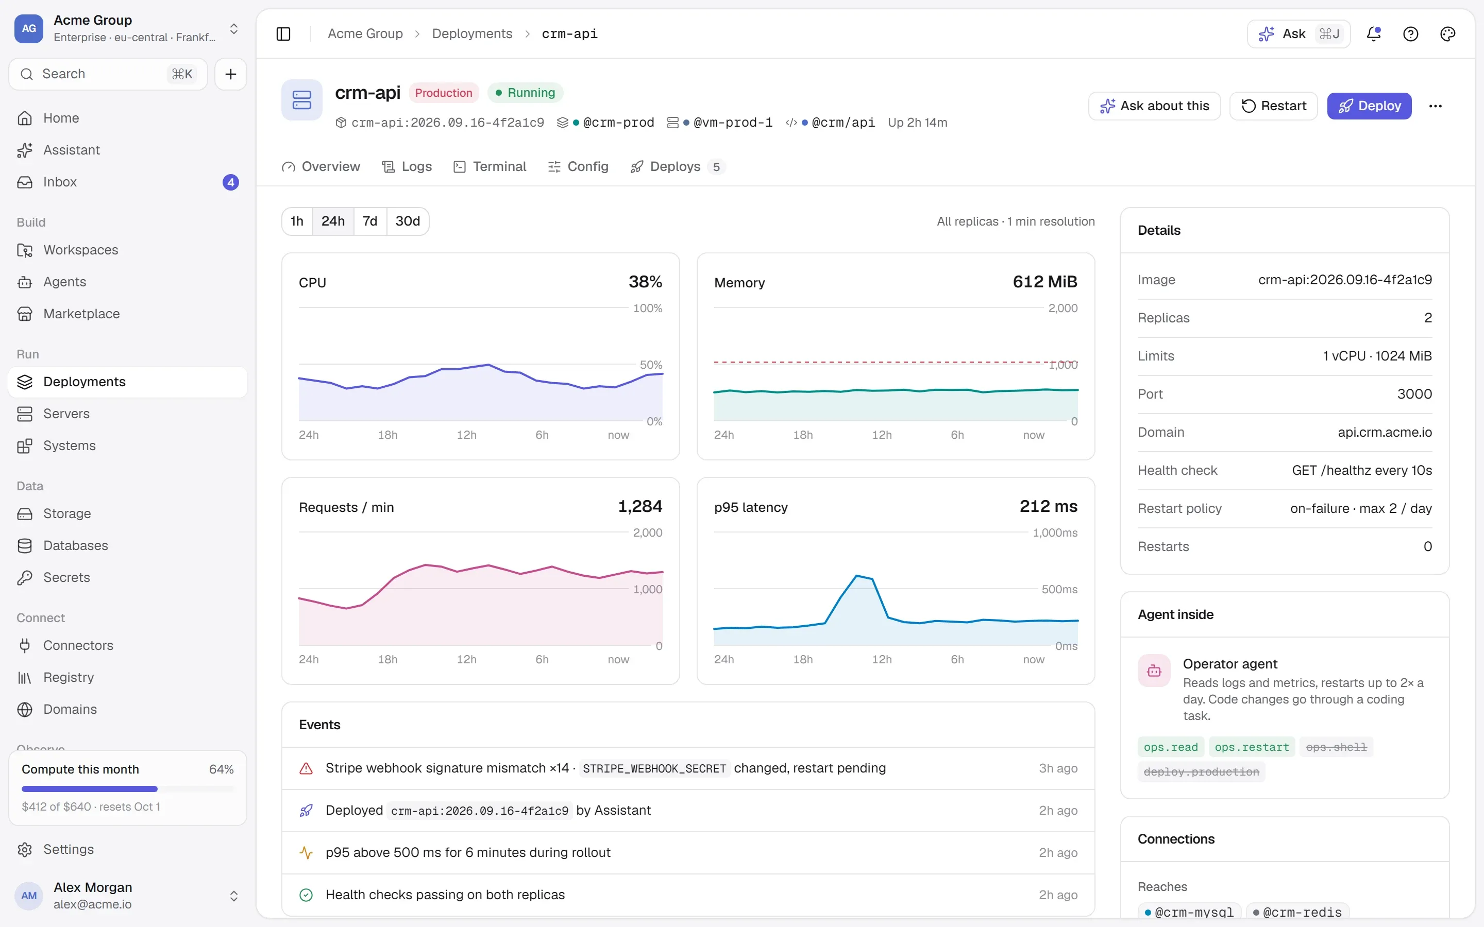Image resolution: width=1484 pixels, height=927 pixels.
Task: Click the rocket icon on Deployed event
Action: [306, 811]
